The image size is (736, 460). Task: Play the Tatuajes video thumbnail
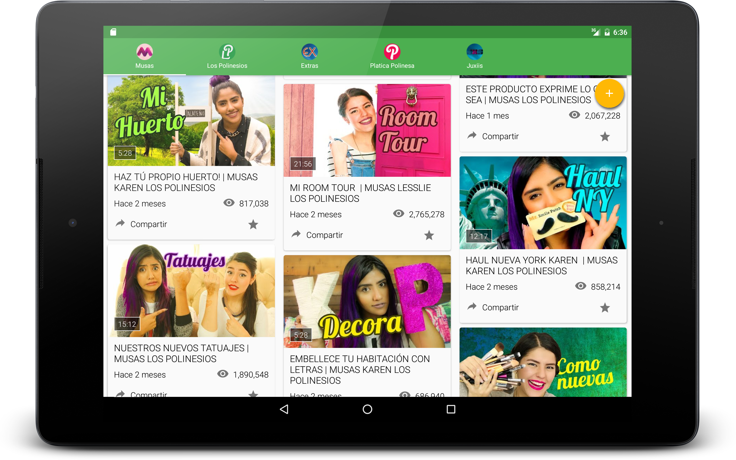pyautogui.click(x=191, y=290)
